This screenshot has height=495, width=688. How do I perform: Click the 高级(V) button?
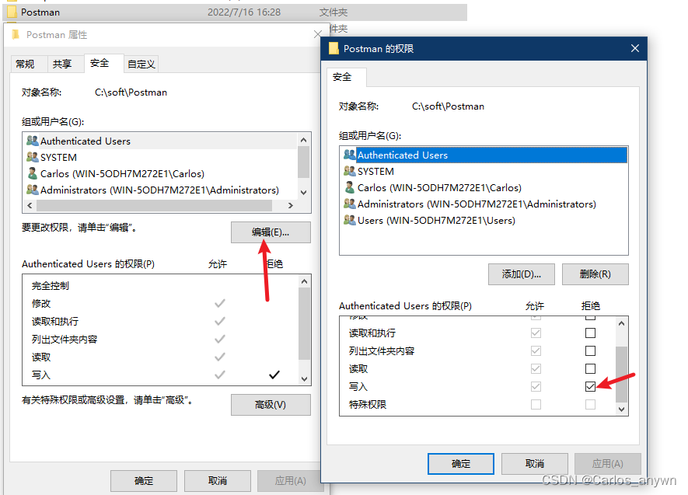coord(271,405)
